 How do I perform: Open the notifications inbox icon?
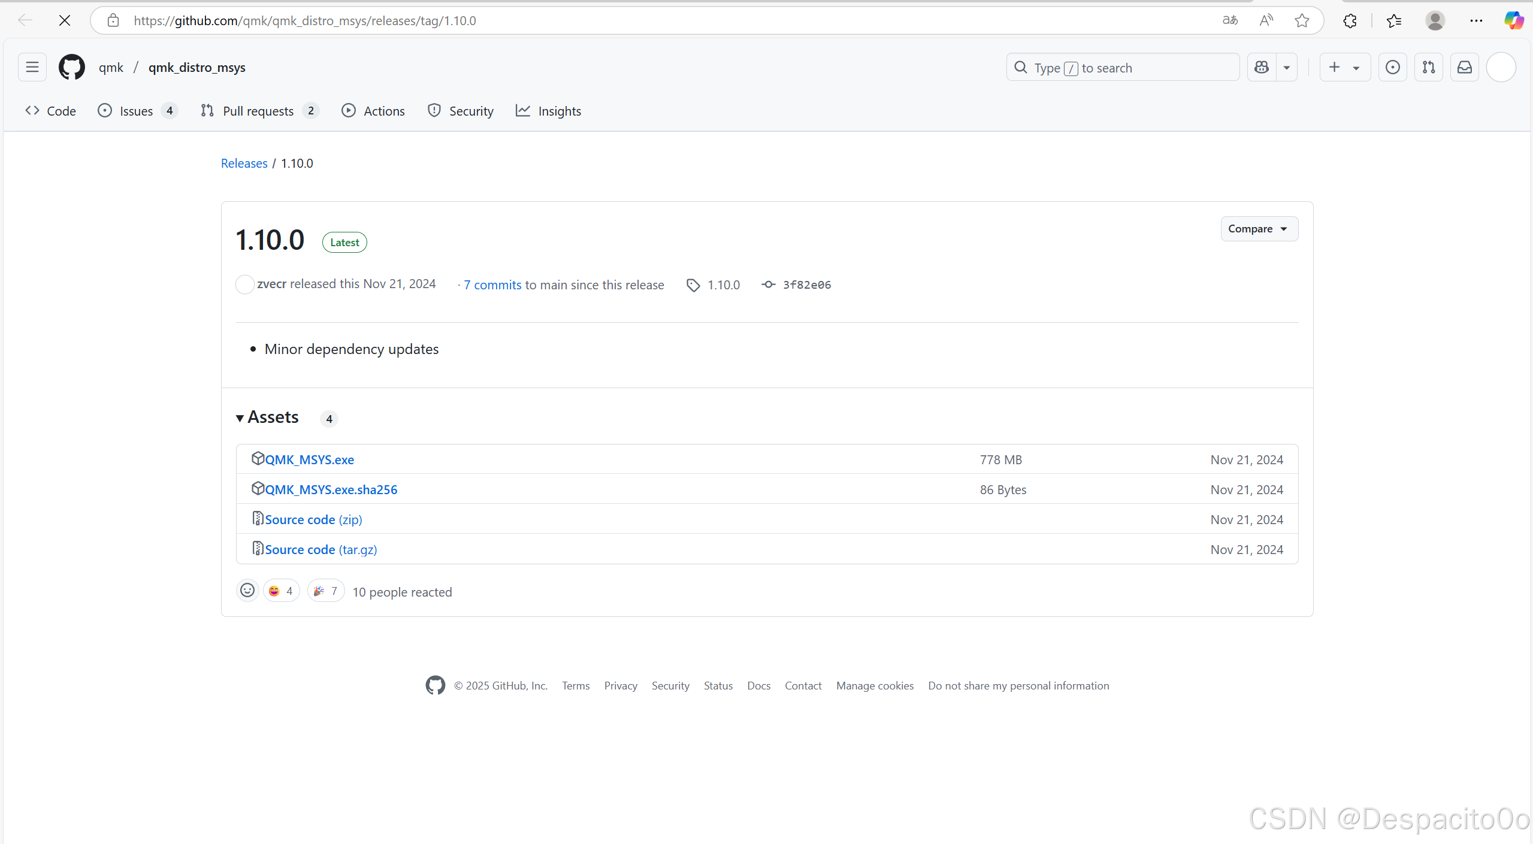point(1464,67)
